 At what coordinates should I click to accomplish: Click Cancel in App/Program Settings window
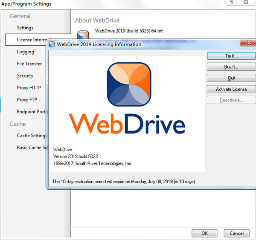click(236, 233)
